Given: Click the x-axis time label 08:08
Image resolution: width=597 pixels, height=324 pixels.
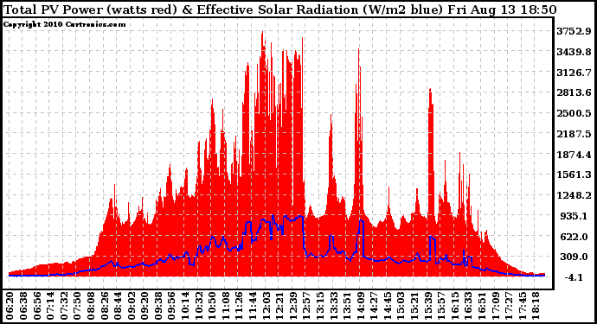Looking at the screenshot, I should click(91, 306).
